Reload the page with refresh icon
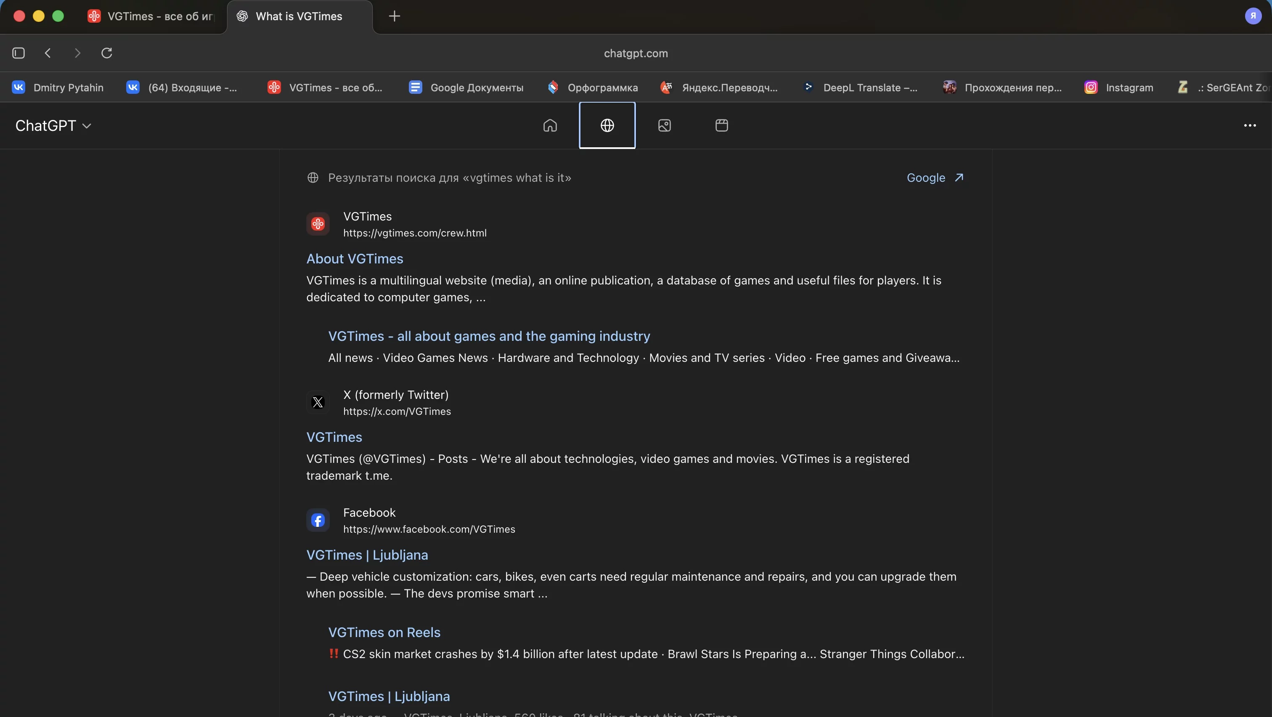Image resolution: width=1272 pixels, height=717 pixels. (107, 53)
